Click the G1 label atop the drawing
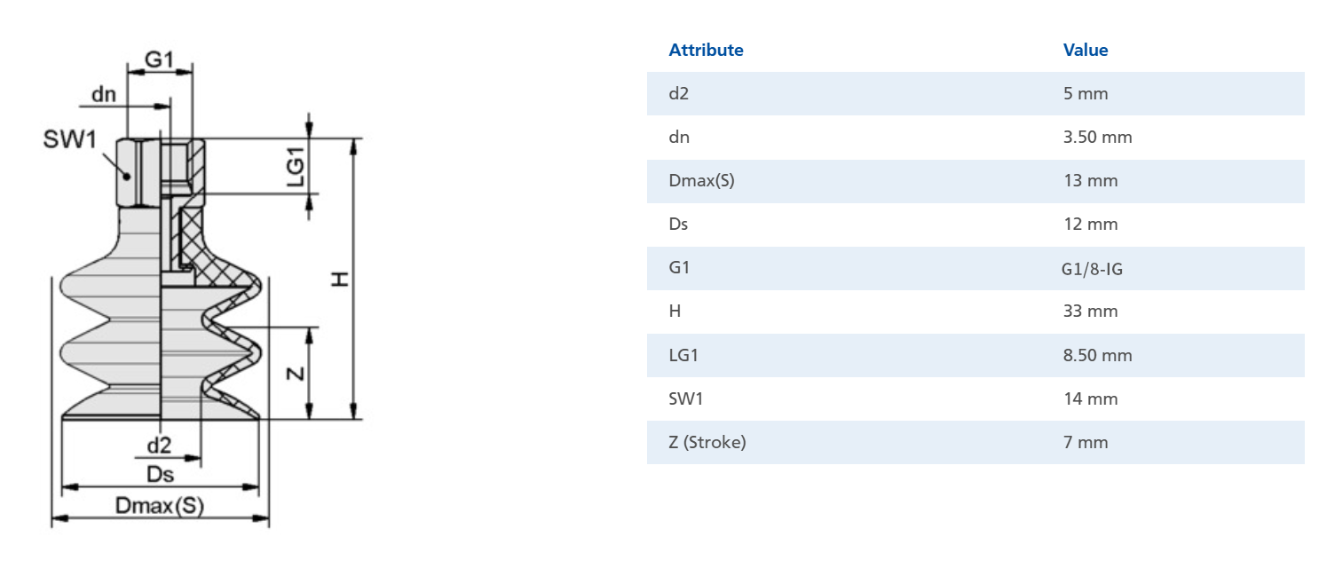This screenshot has height=576, width=1319. tap(158, 59)
